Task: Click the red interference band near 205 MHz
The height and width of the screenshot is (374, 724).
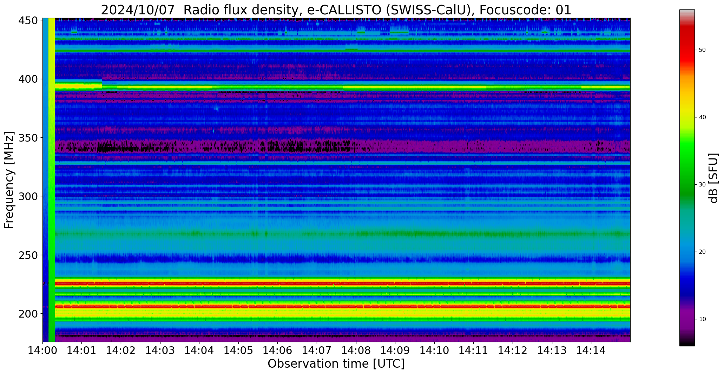Action: pos(342,306)
